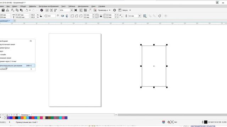Viewport: 227px width, 127px height.
Task: Click the Save (floppy disk) icon
Action: 3,10
